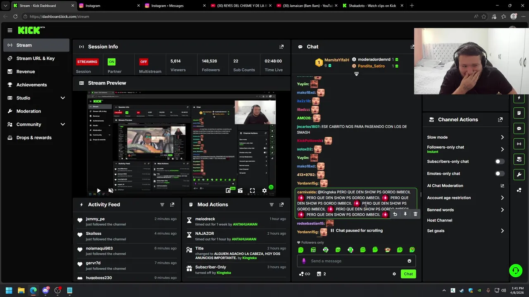Open the channel points infinity icon
The height and width of the screenshot is (297, 529).
[x=304, y=274]
